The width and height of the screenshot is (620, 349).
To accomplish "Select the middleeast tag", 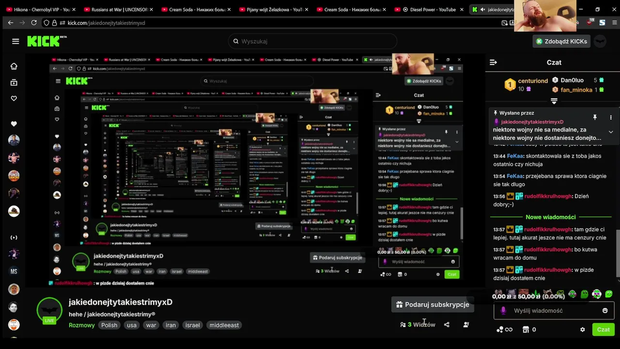I will (224, 325).
